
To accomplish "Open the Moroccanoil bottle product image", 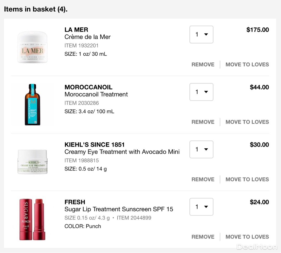I will tap(33, 105).
